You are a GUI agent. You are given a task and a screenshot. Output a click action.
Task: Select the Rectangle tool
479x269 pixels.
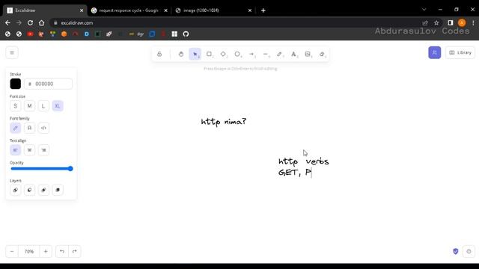[210, 54]
